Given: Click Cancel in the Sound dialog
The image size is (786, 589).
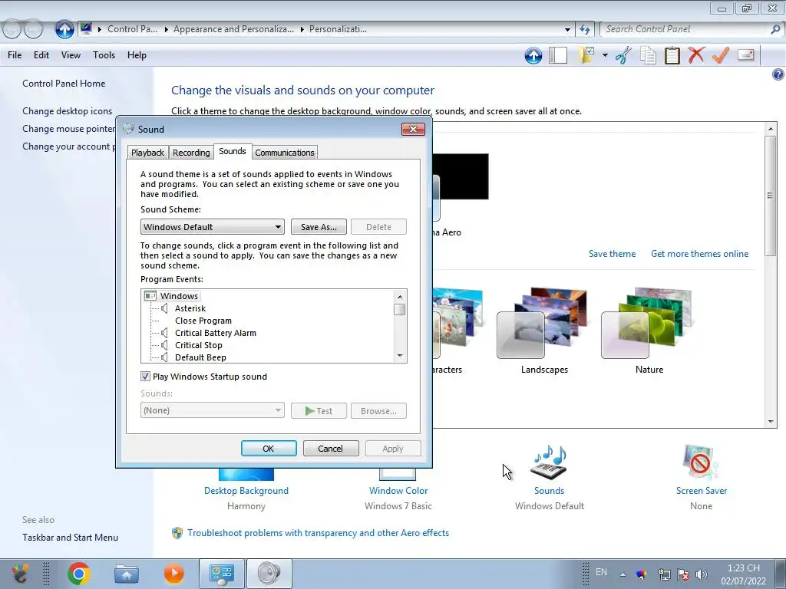Looking at the screenshot, I should coord(330,448).
